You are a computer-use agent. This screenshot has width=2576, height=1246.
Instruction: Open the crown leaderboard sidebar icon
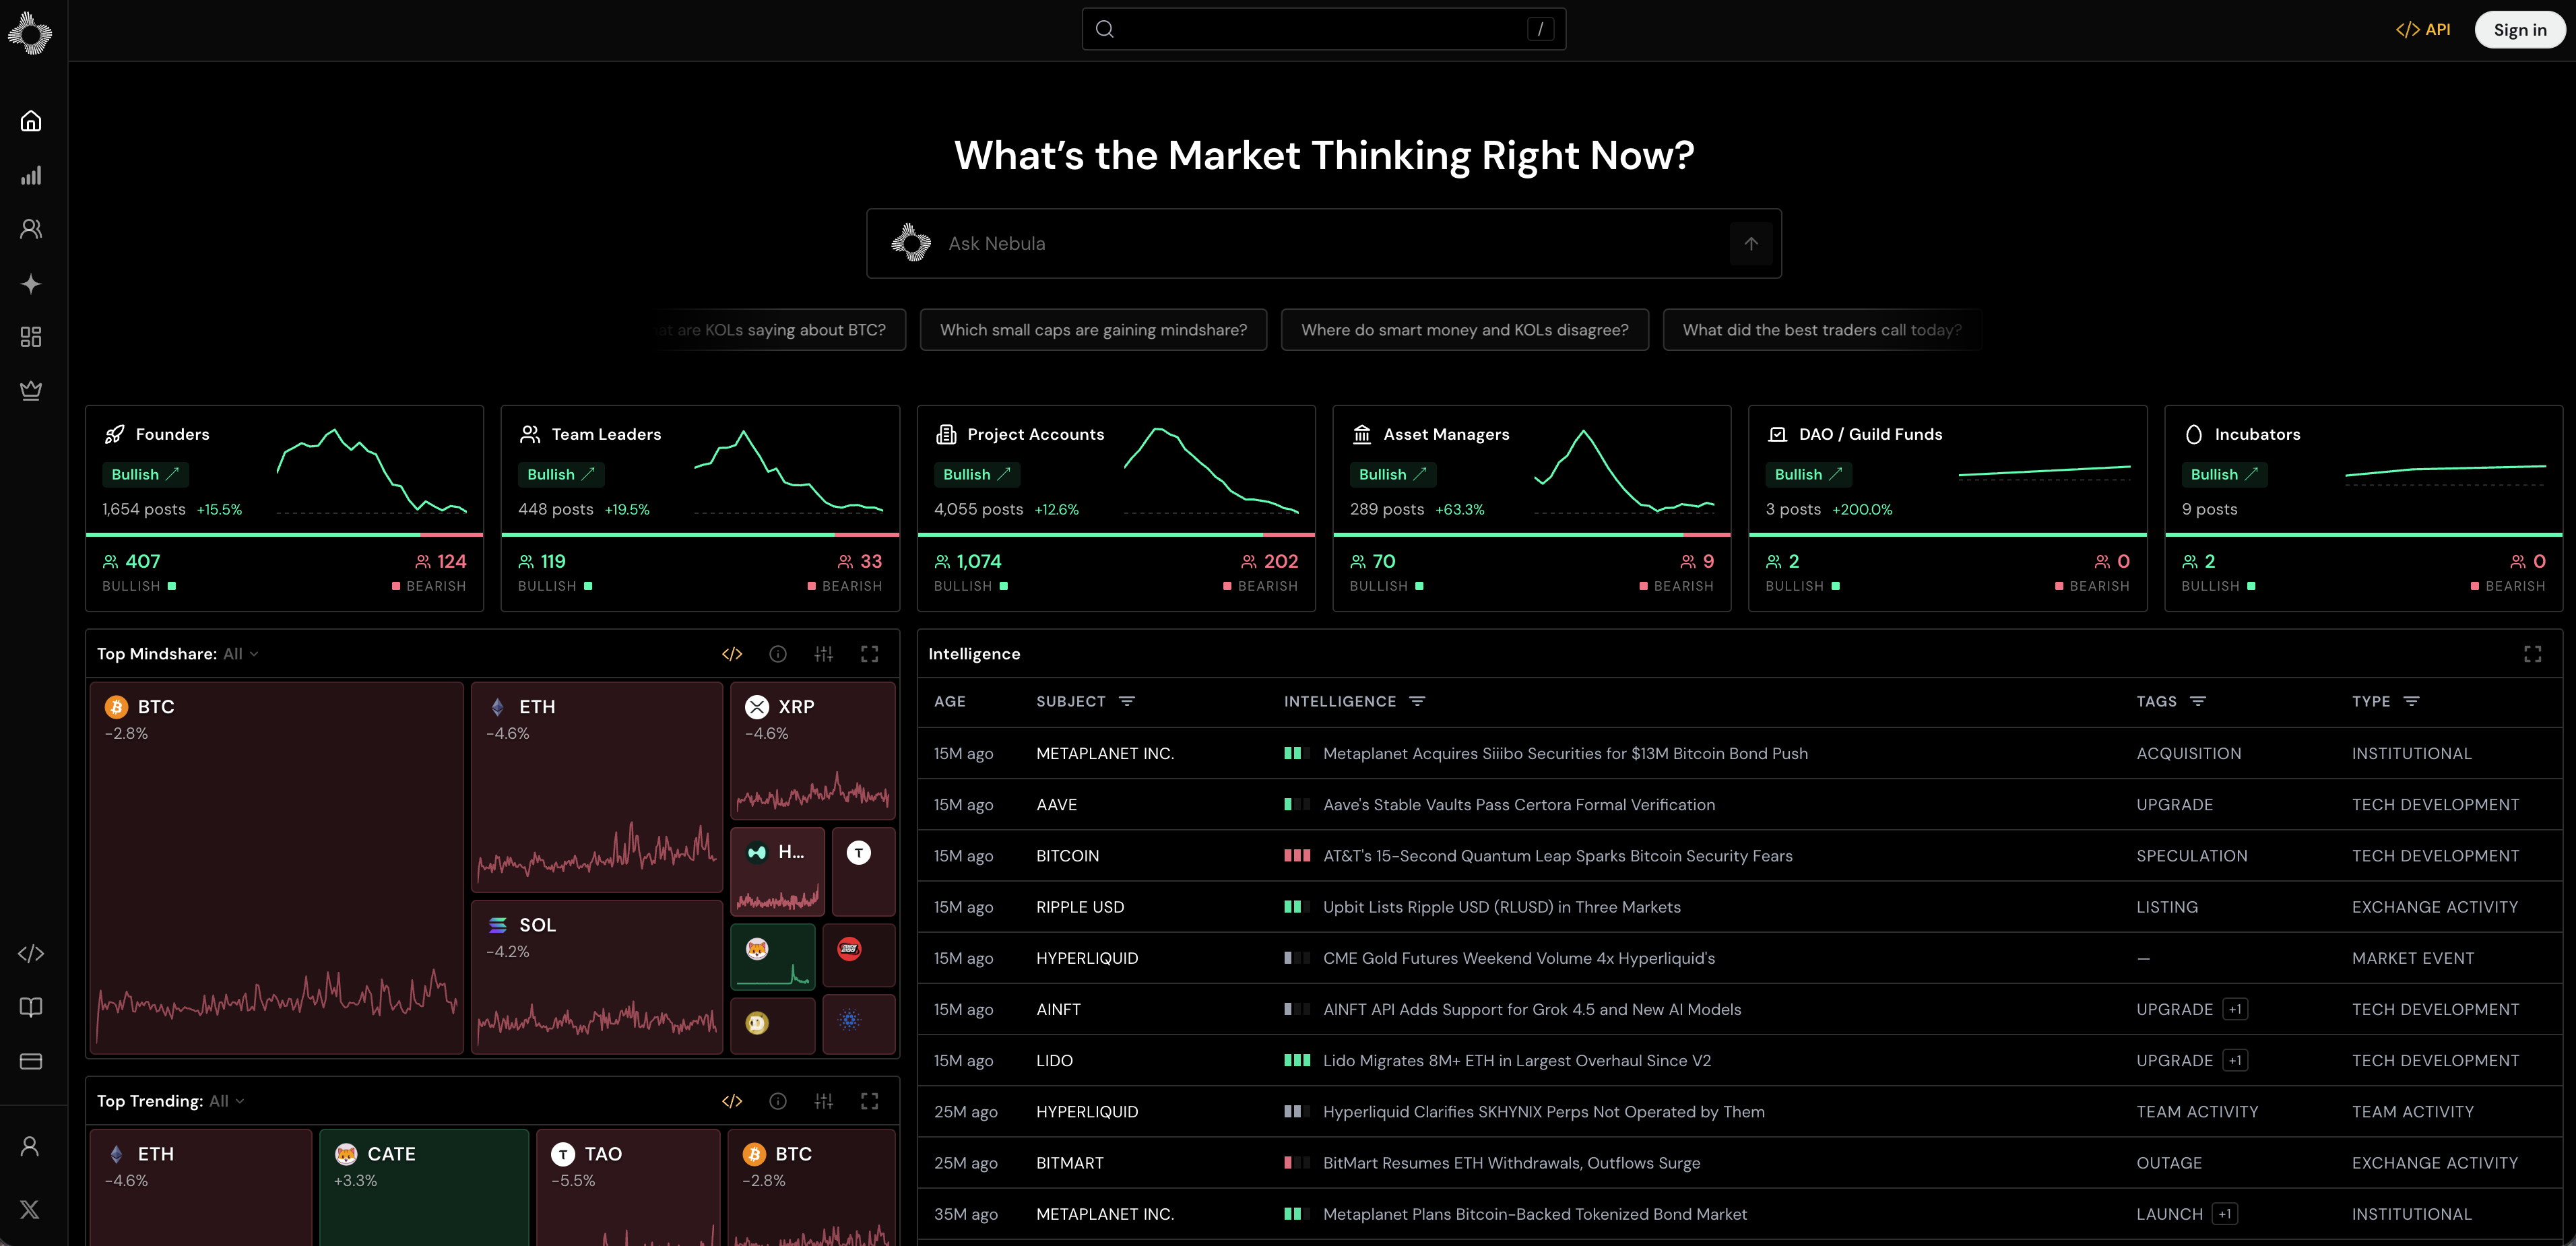31,390
